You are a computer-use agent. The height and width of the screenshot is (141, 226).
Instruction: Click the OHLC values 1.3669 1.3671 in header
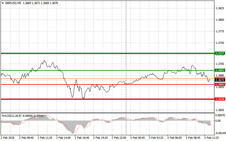click(x=32, y=3)
